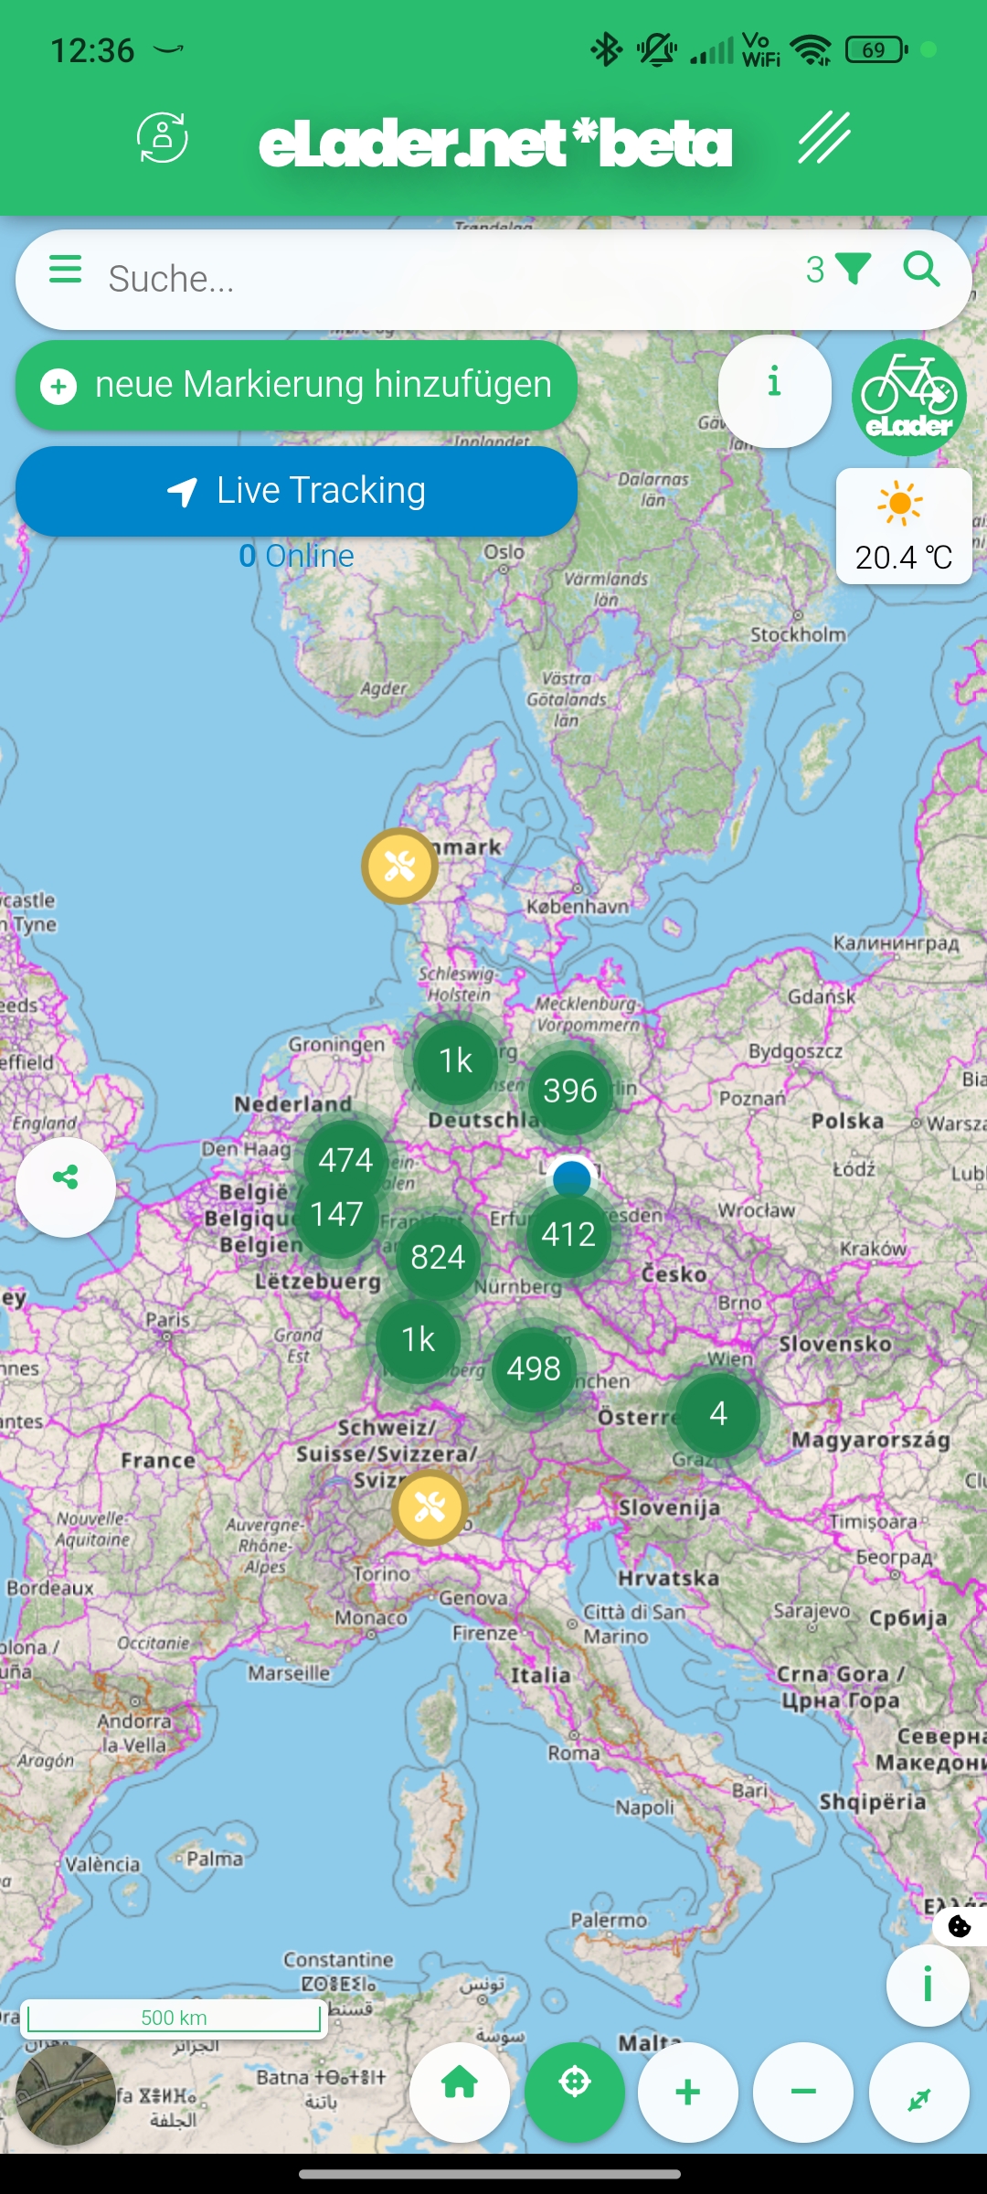987x2194 pixels.
Task: Tap the Bluetooth status icon
Action: tap(606, 49)
